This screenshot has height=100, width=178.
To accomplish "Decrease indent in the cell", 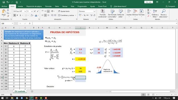I will click(x=52, y=15).
